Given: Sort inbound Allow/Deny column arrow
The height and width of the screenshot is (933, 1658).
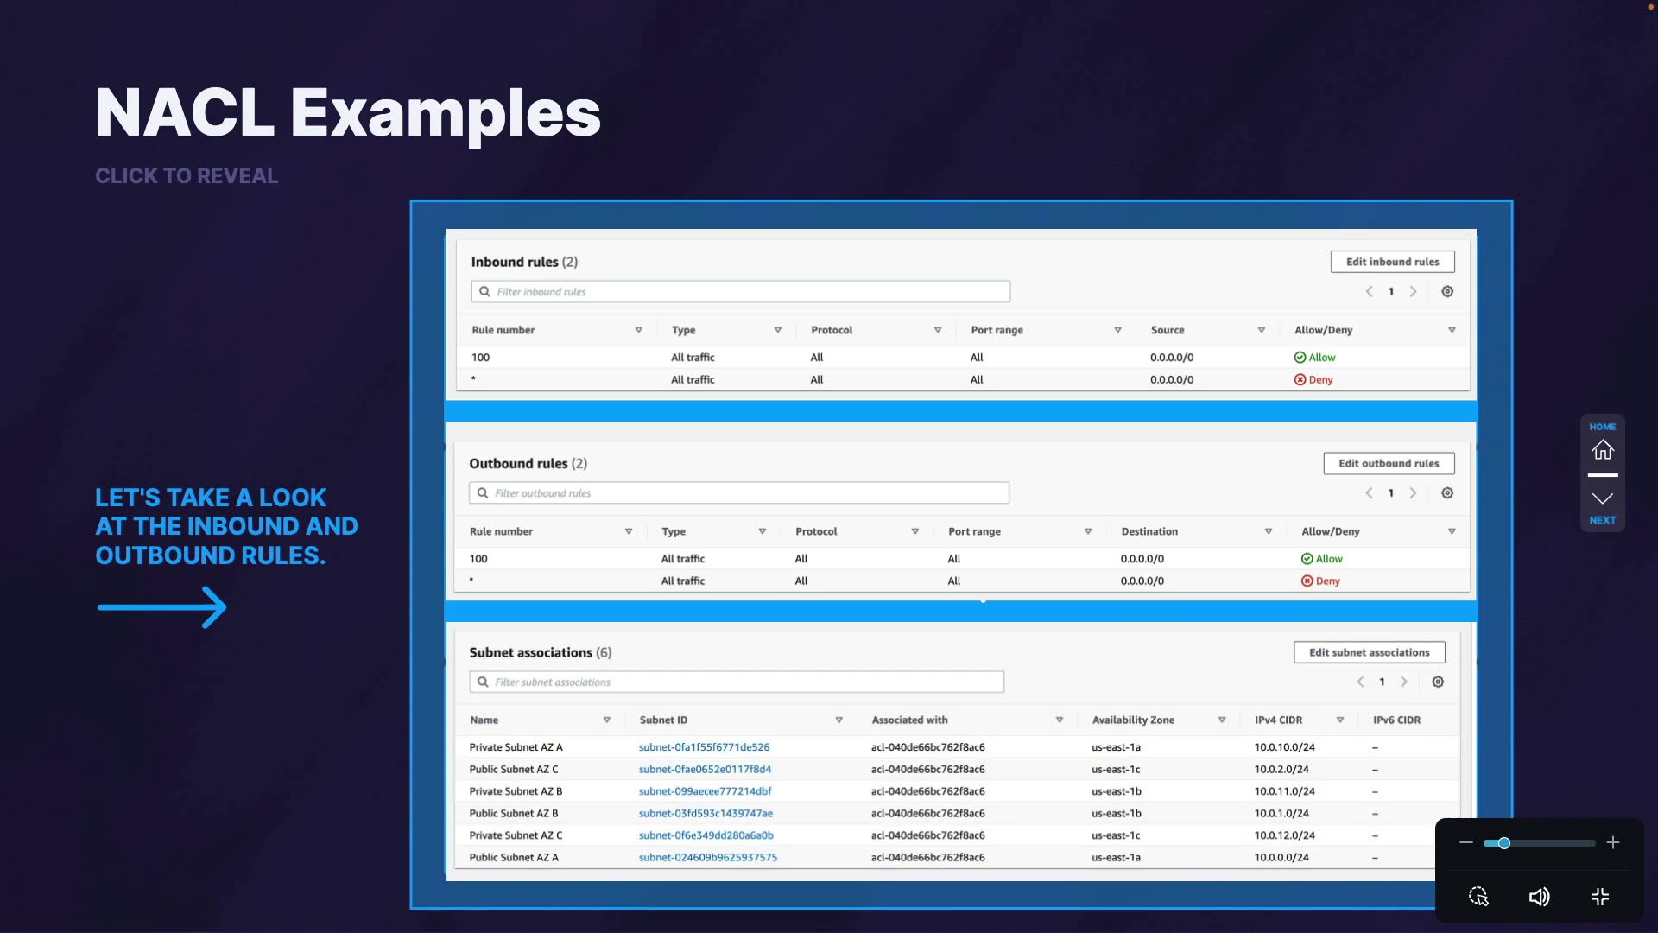Looking at the screenshot, I should coord(1452,330).
